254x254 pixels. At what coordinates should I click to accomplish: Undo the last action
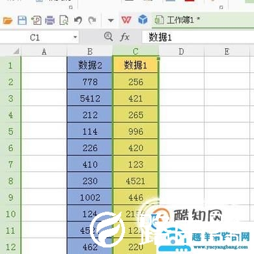point(78,21)
